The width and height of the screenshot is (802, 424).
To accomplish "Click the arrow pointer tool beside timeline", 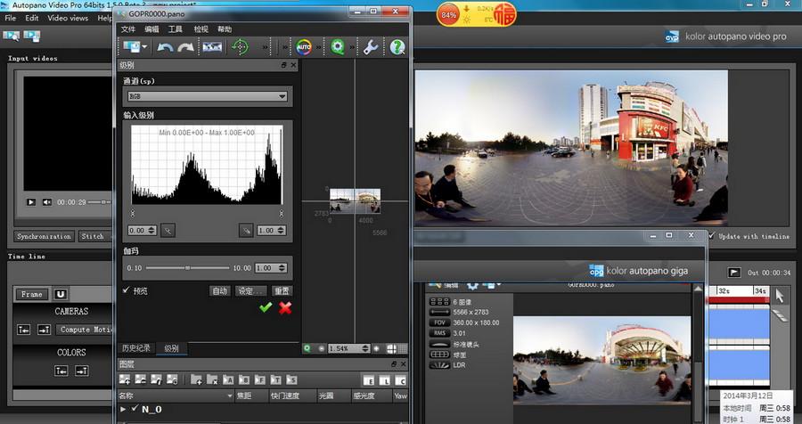I will pos(780,296).
